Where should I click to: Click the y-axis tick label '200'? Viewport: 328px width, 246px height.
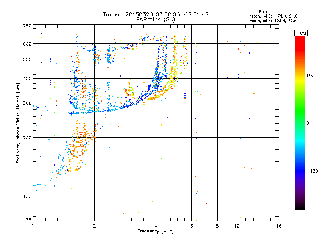(x=27, y=138)
